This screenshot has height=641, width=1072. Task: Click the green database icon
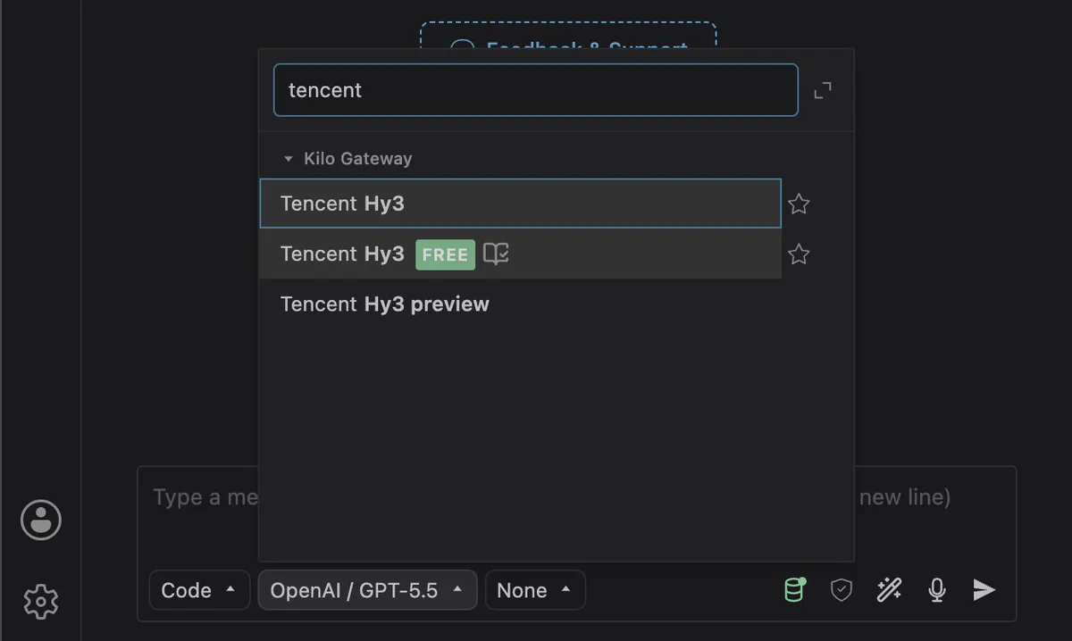click(793, 590)
